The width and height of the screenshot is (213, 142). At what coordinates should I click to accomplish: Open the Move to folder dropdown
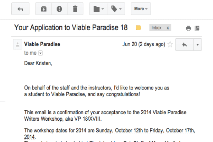99,9
